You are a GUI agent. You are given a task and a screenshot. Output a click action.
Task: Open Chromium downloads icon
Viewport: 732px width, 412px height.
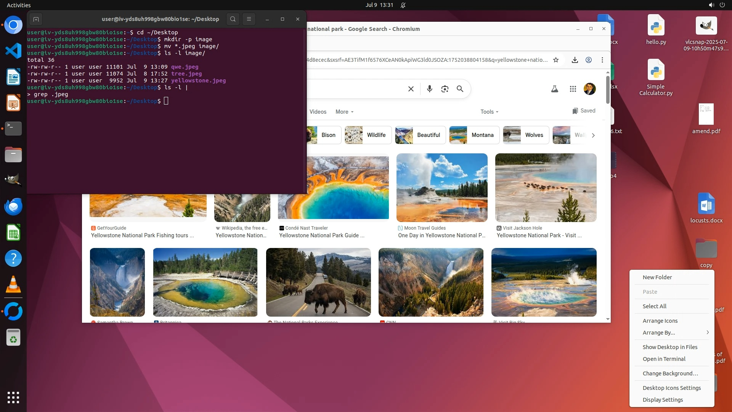[x=575, y=60]
